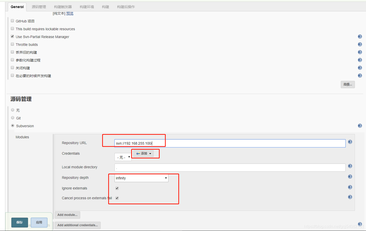Screen dimensions: 366x231
Task: Uncheck Ignore externals checkbox
Action: point(117,188)
